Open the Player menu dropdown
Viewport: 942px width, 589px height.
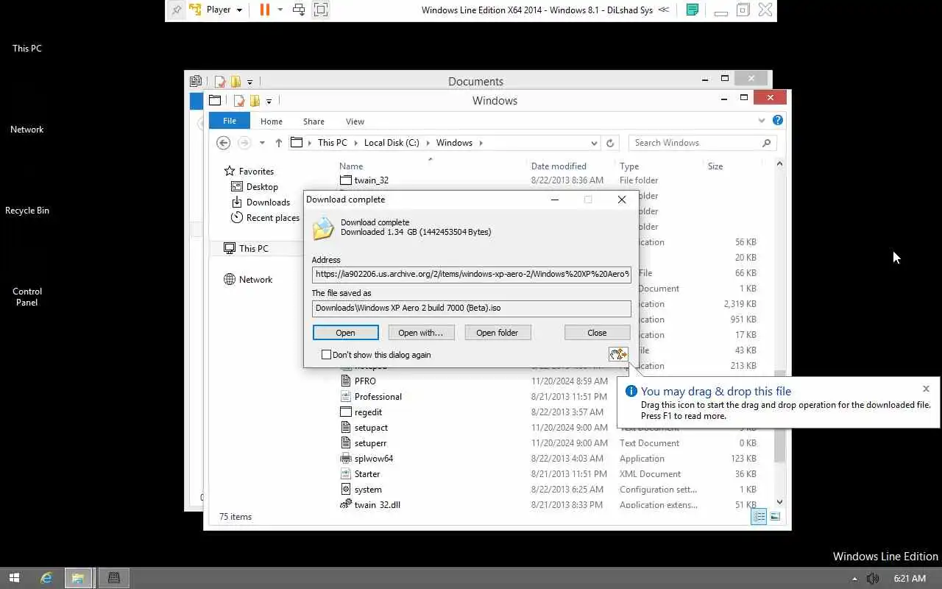[x=224, y=10]
